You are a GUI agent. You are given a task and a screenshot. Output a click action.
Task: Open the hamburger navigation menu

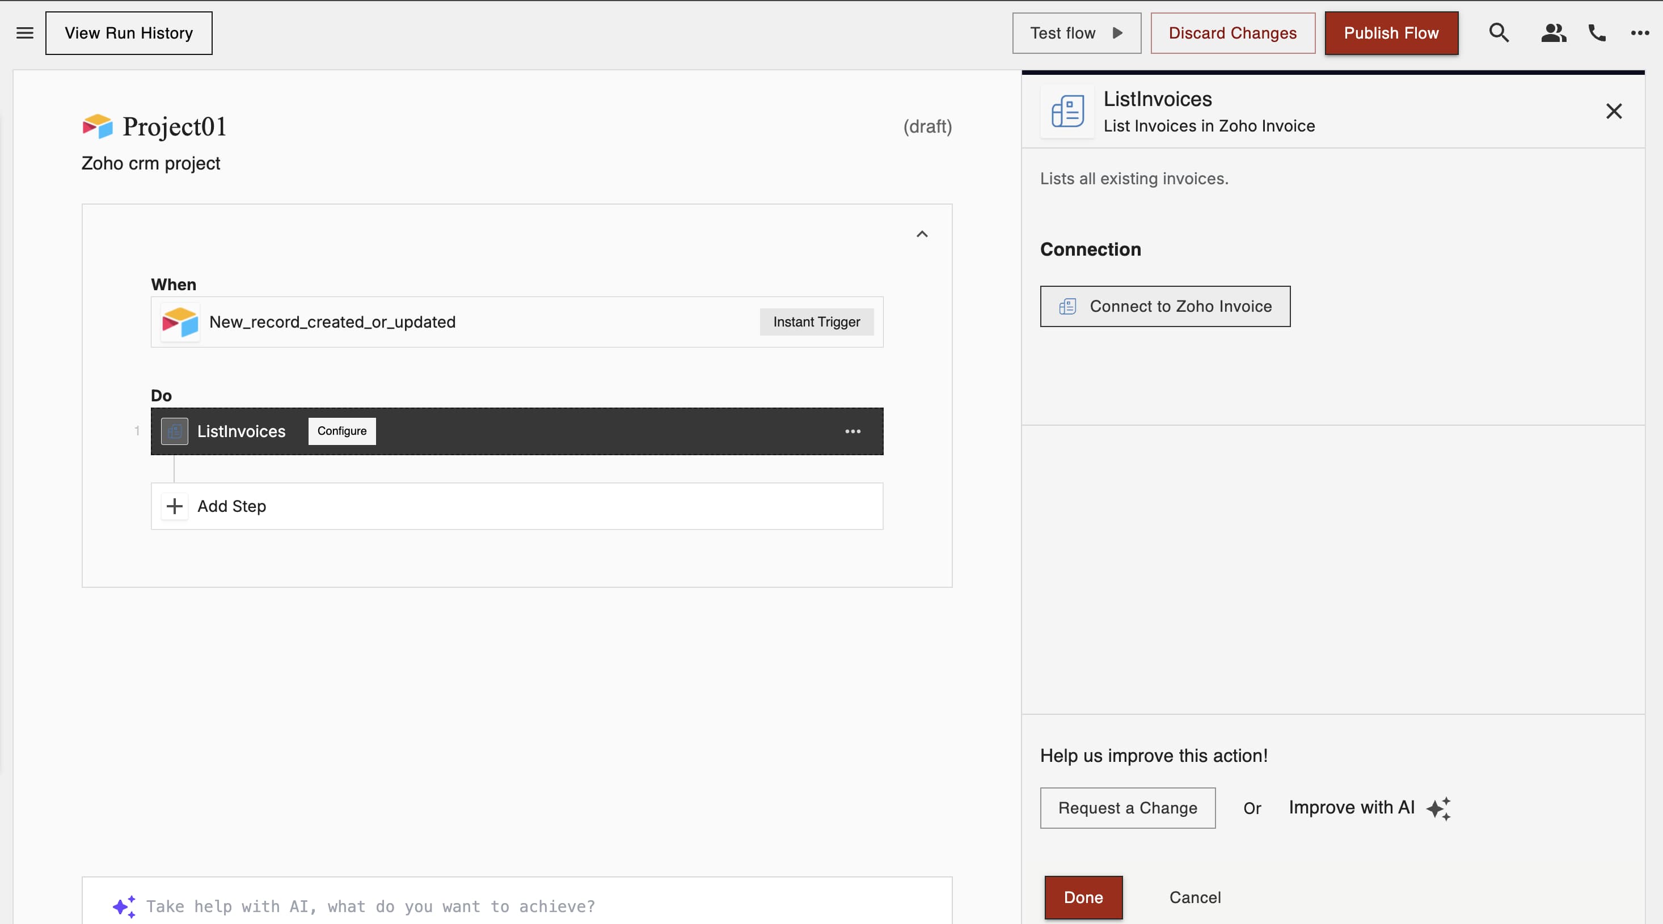[x=24, y=33]
